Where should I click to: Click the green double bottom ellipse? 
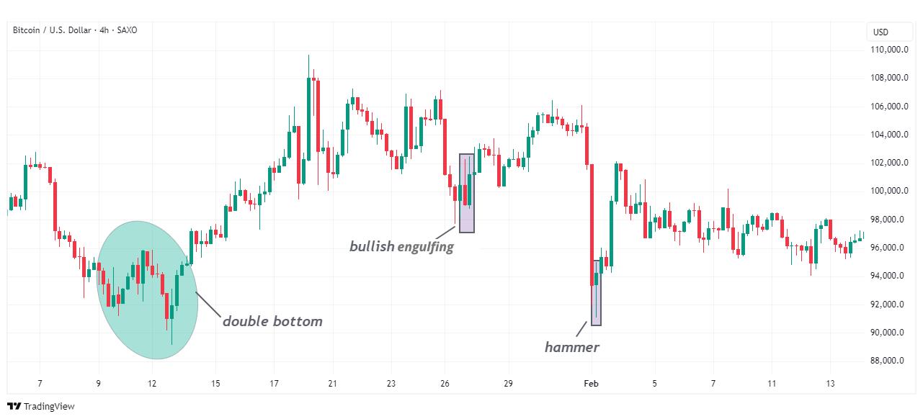pos(147,290)
